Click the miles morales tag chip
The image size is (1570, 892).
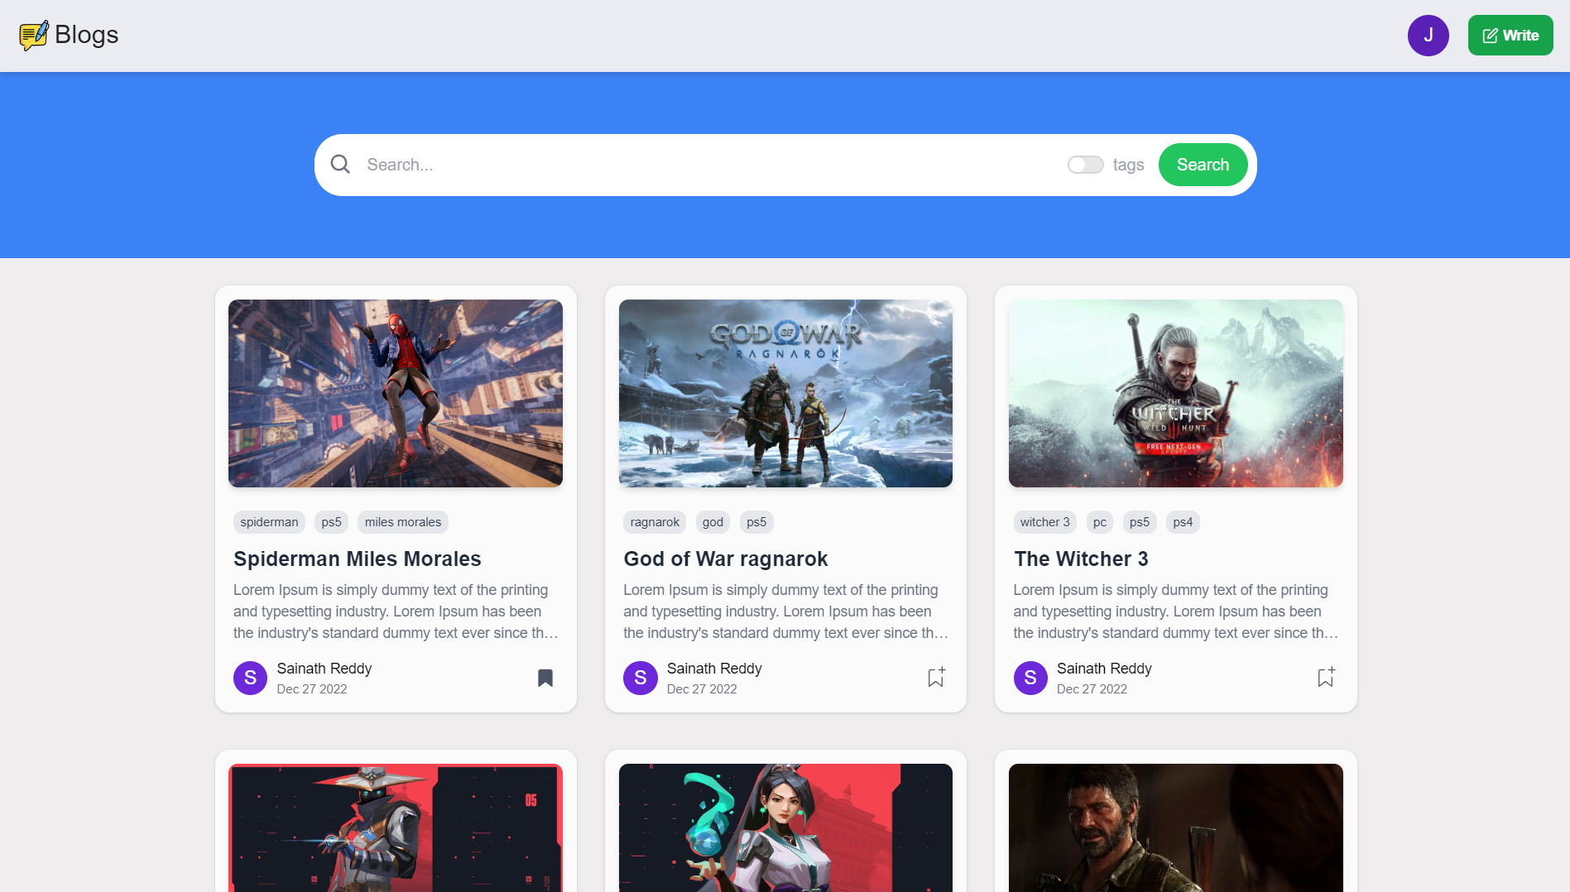[x=402, y=521]
